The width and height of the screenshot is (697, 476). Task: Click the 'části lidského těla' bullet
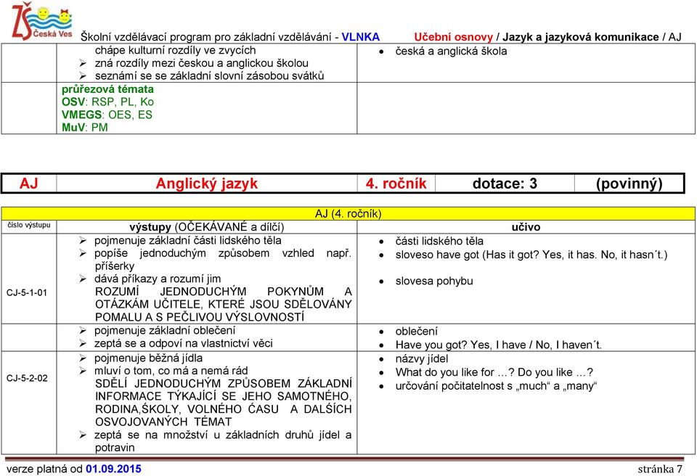click(x=439, y=242)
